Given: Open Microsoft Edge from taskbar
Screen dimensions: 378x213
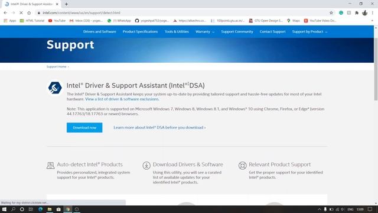Looking at the screenshot, I should pyautogui.click(x=40, y=209).
